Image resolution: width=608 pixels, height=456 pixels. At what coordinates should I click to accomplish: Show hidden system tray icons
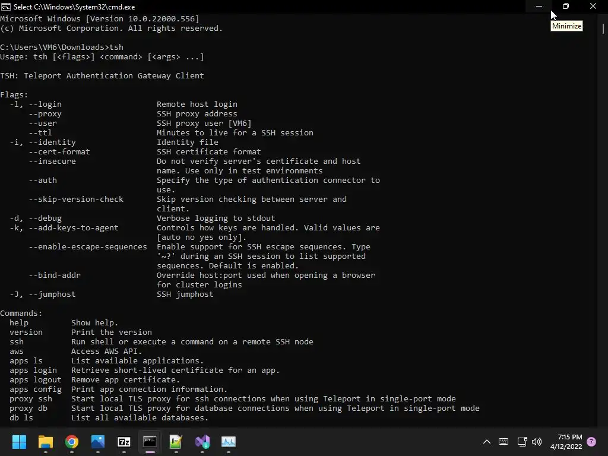pyautogui.click(x=487, y=442)
